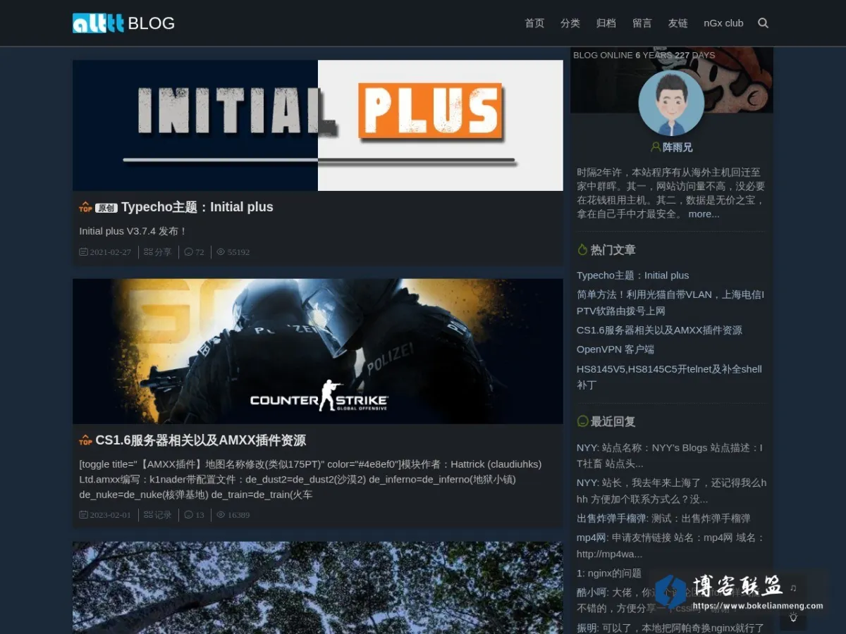This screenshot has width=846, height=634.
Task: Click the calendar icon next to 2023-02-01
Action: coord(83,514)
